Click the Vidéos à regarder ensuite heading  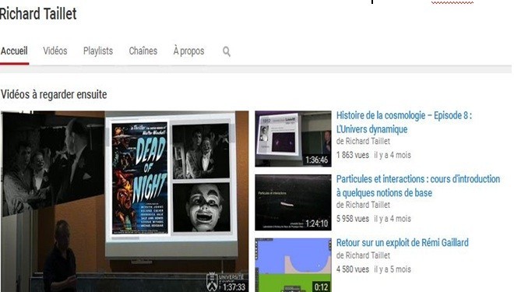click(54, 95)
